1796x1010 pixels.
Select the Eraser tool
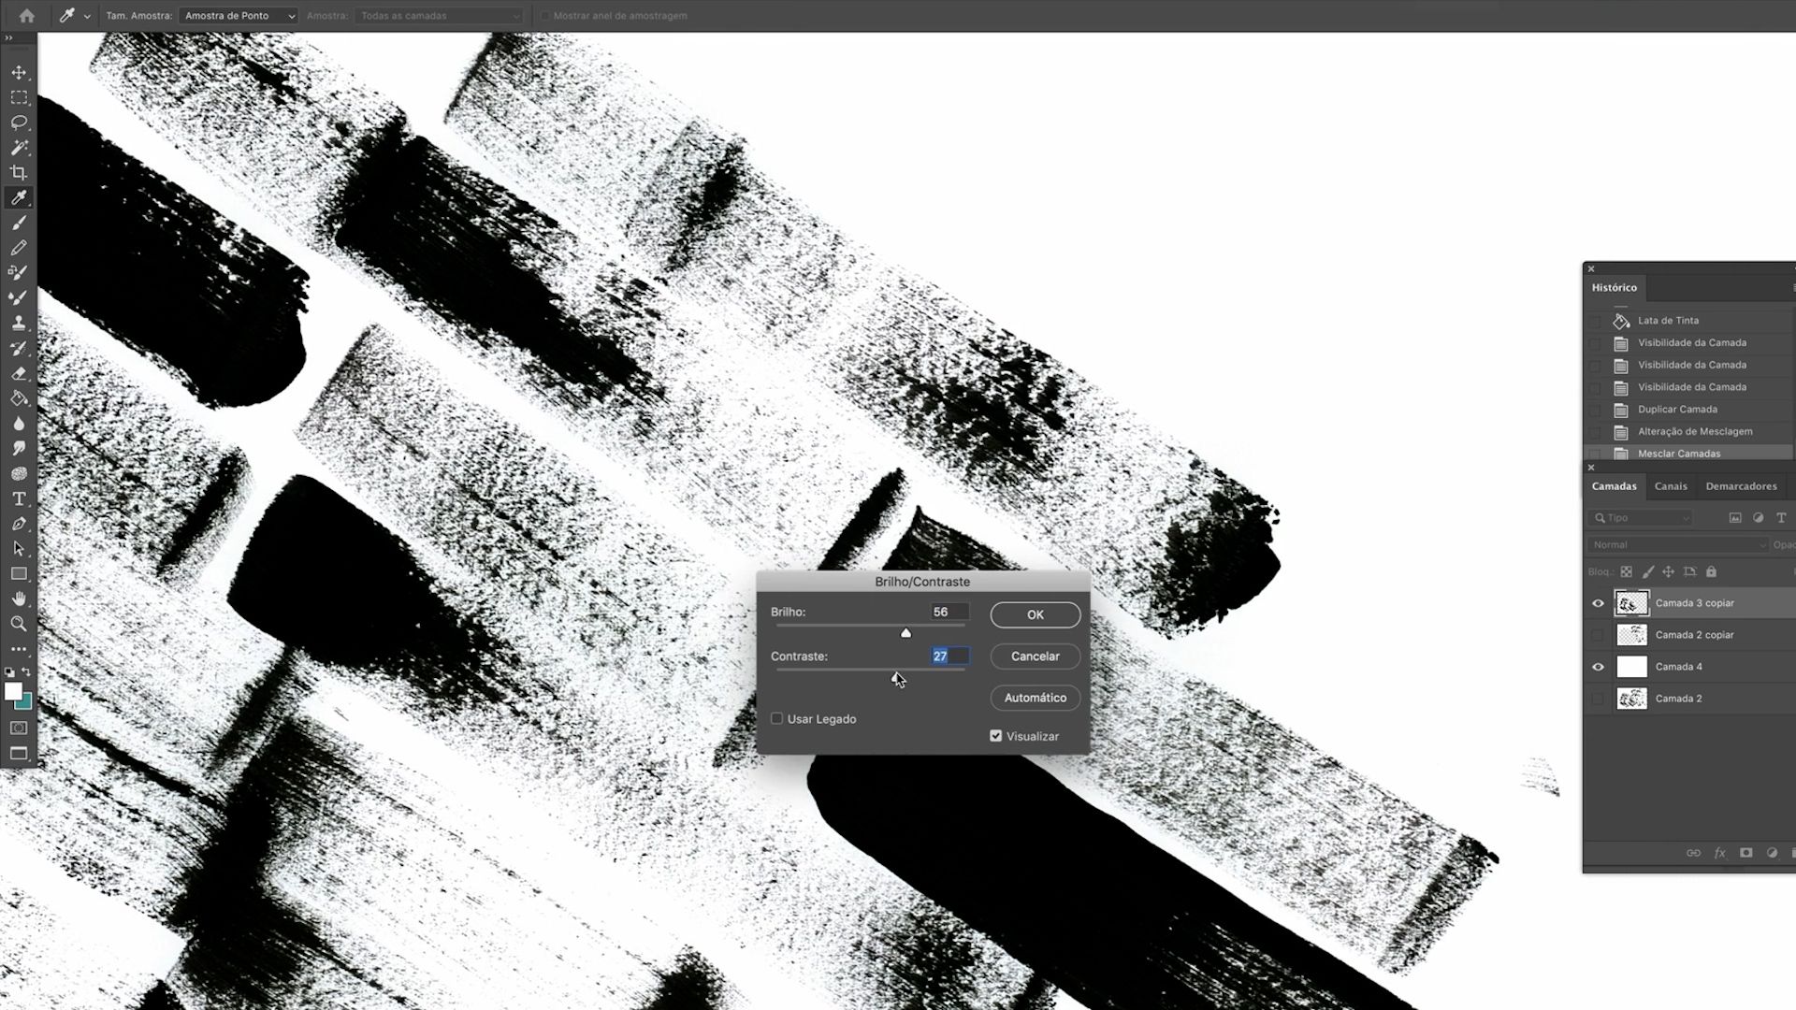pyautogui.click(x=19, y=373)
